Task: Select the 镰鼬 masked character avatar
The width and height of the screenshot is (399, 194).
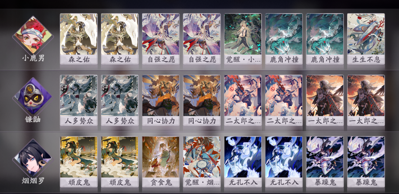Action: (x=33, y=96)
